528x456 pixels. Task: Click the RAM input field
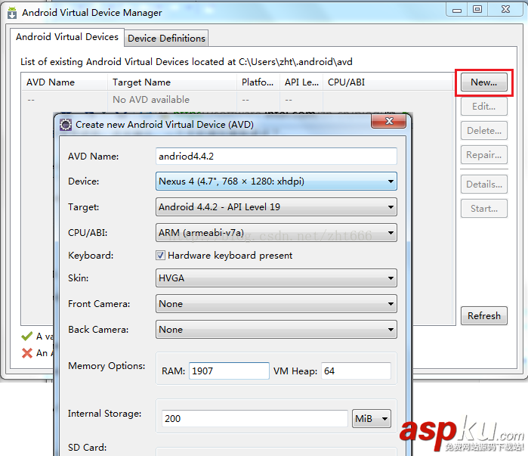(x=229, y=371)
